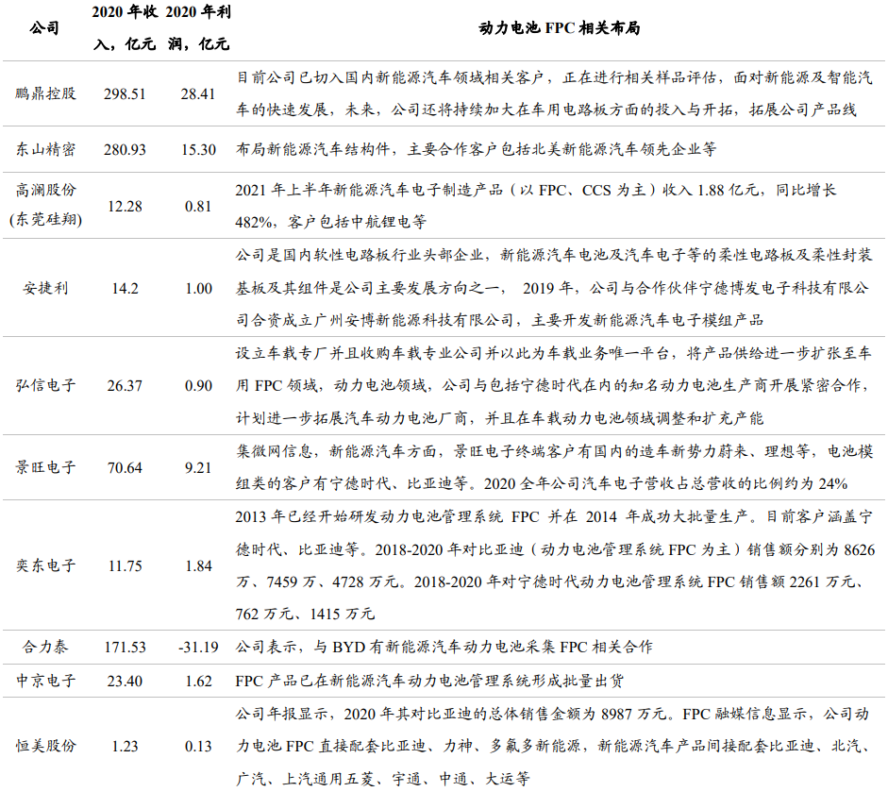Select the profit value '28.41'

tap(198, 94)
